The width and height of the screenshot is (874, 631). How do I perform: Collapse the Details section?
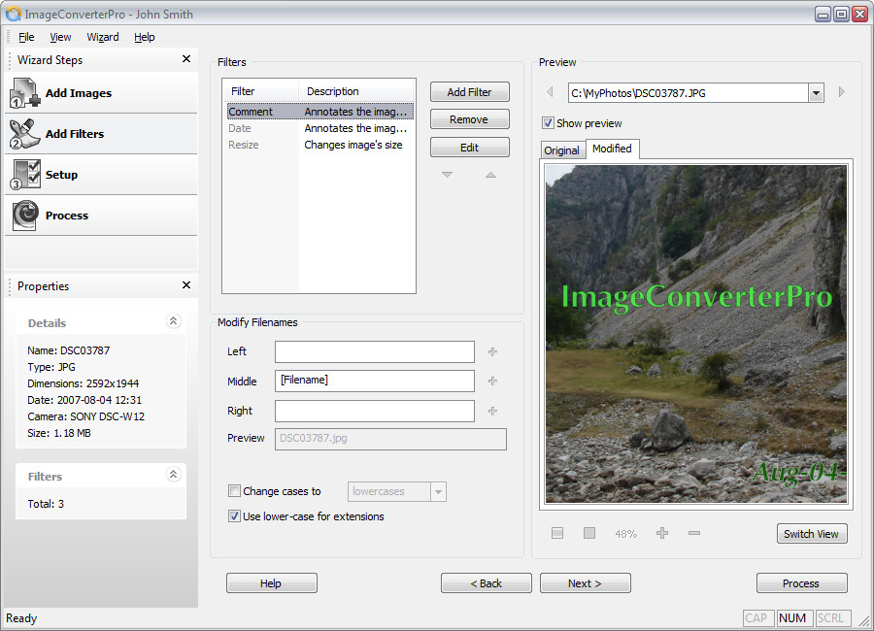(x=174, y=321)
